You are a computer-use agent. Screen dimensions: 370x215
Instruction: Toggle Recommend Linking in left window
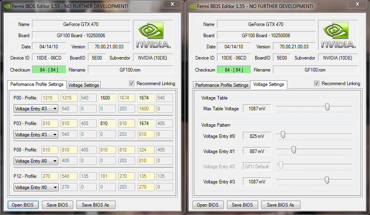pos(132,83)
